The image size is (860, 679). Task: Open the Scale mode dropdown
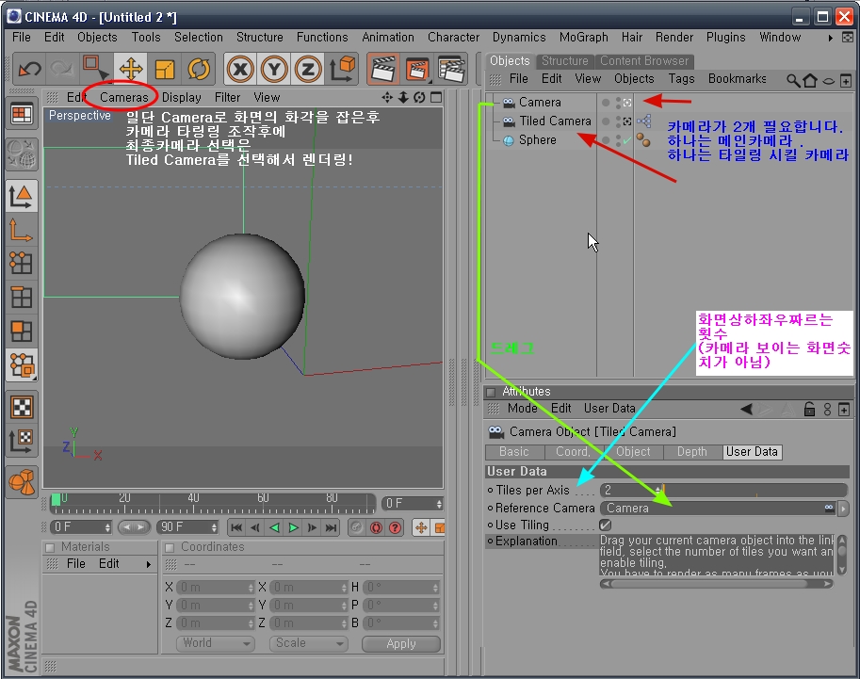pos(308,643)
